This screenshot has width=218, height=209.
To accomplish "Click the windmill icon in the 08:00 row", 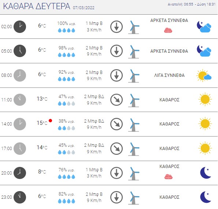I will 134,76.
